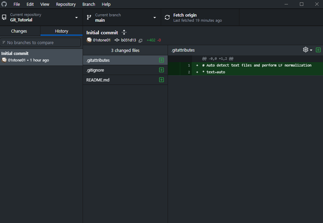Open the File menu
Screen dimensions: 323x223
(17, 4)
